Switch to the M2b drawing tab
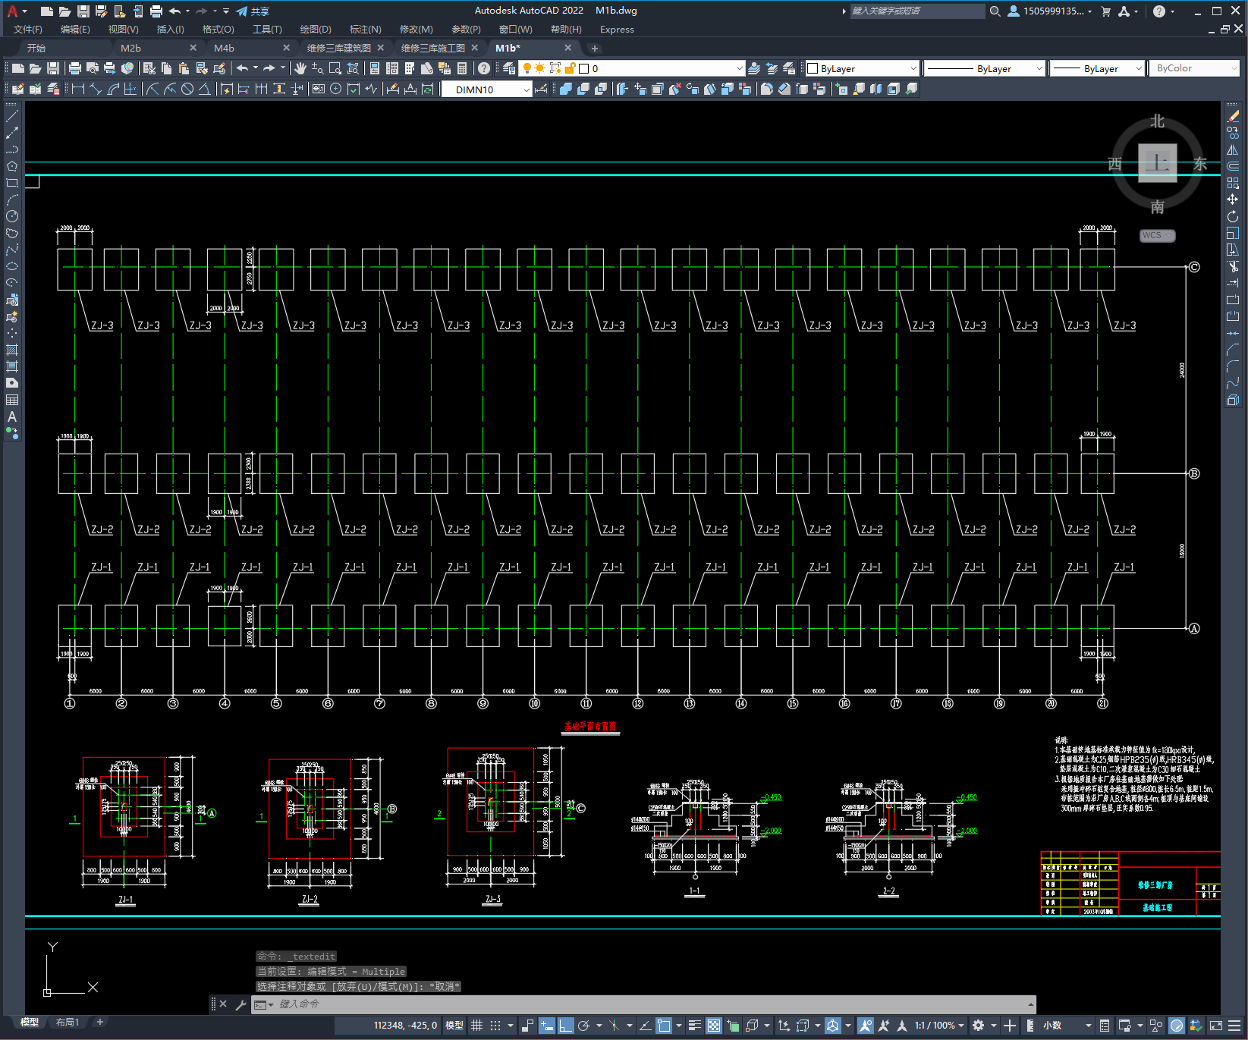Screen dimensions: 1248x1040 (x=130, y=48)
